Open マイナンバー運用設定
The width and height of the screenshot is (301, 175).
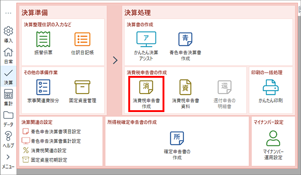click(x=273, y=145)
